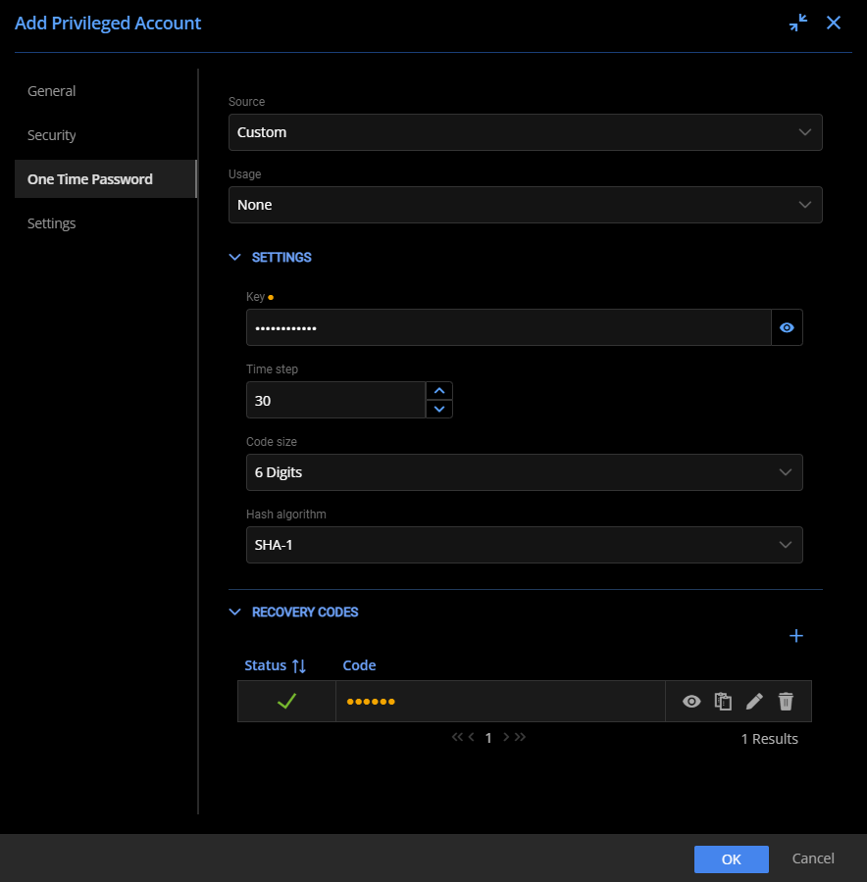Sort the Status column
Viewport: 867px width, 882px height.
click(299, 665)
